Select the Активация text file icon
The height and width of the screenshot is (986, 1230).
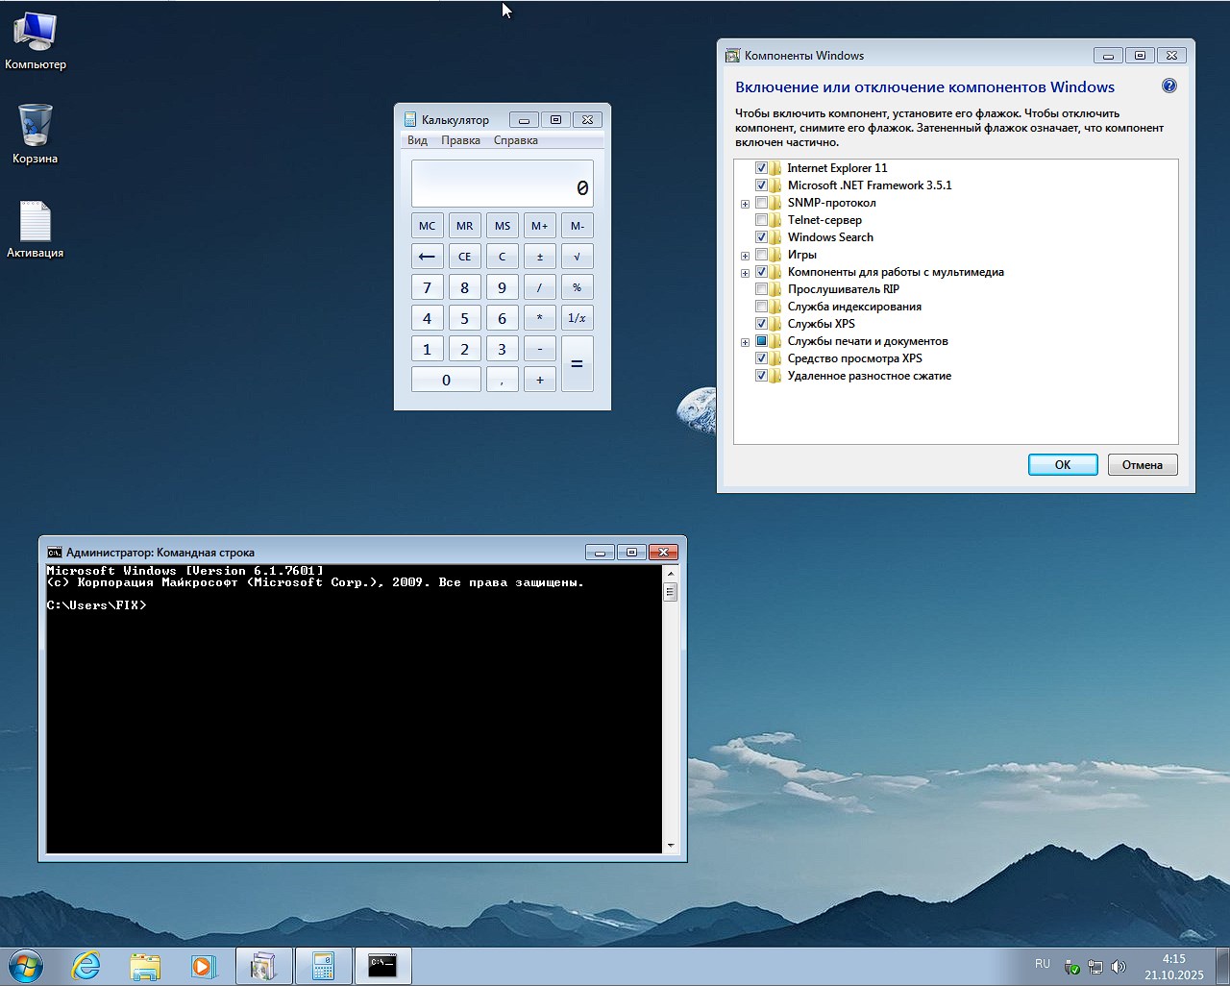(36, 222)
